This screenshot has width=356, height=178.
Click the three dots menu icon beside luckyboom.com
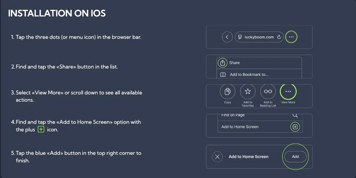(291, 37)
